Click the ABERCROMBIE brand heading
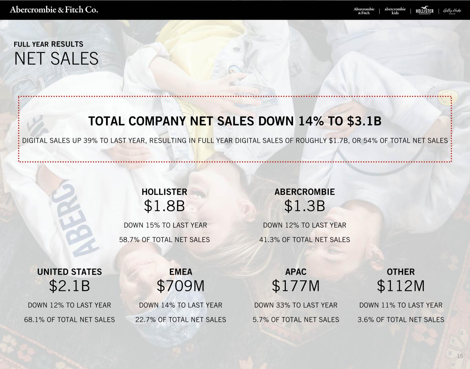Image resolution: width=470 pixels, height=369 pixels. point(305,192)
